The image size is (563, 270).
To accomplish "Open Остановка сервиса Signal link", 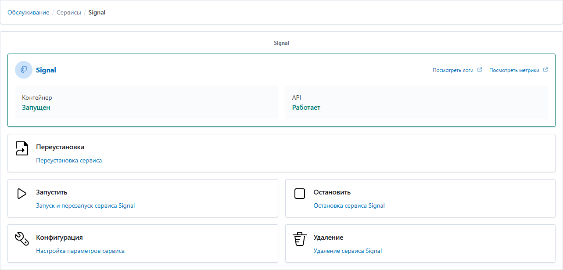I will [349, 206].
